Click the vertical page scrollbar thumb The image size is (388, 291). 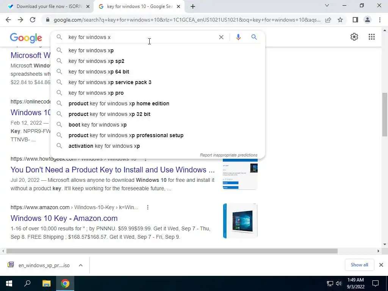tap(385, 114)
